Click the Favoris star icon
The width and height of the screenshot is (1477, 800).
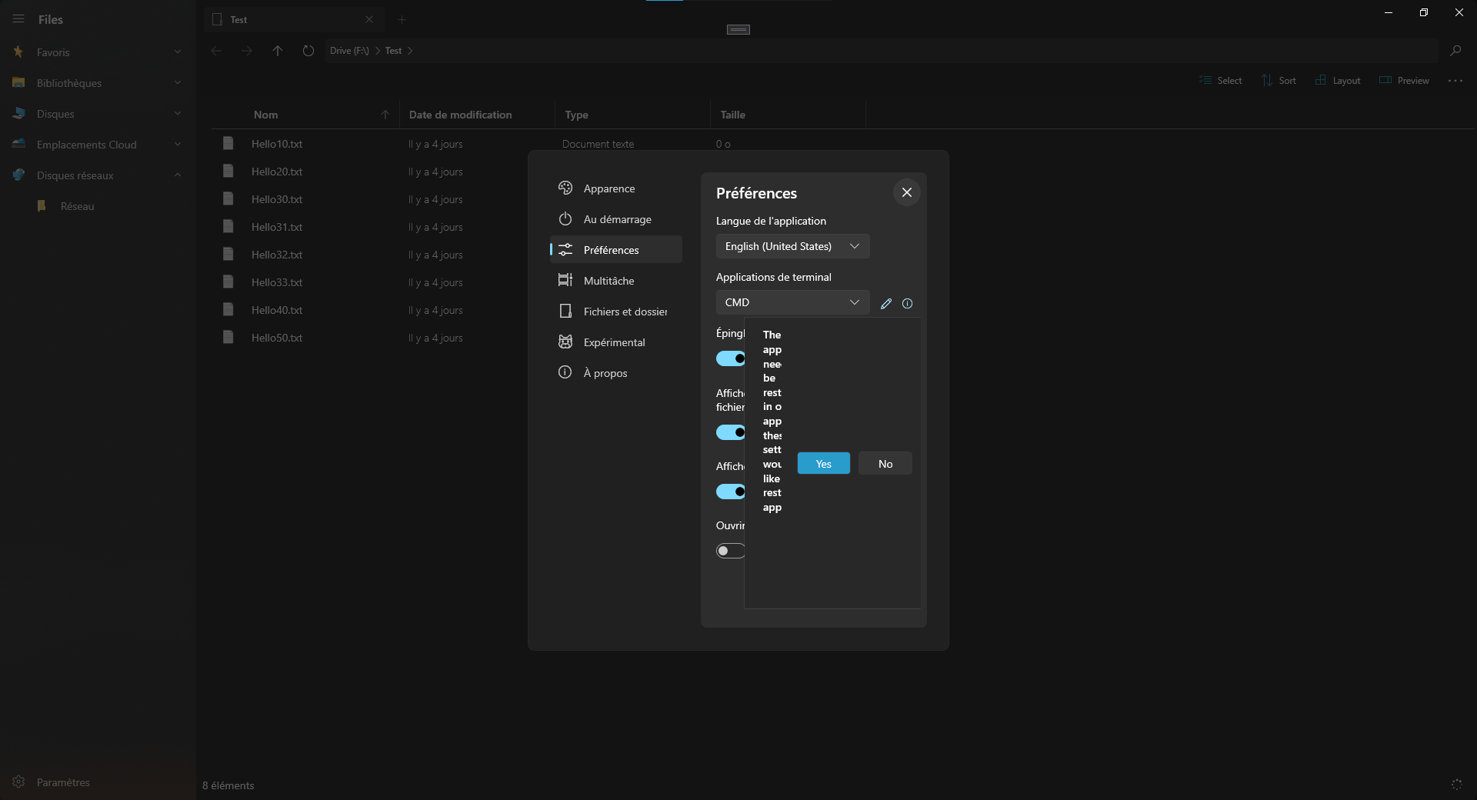pos(18,52)
